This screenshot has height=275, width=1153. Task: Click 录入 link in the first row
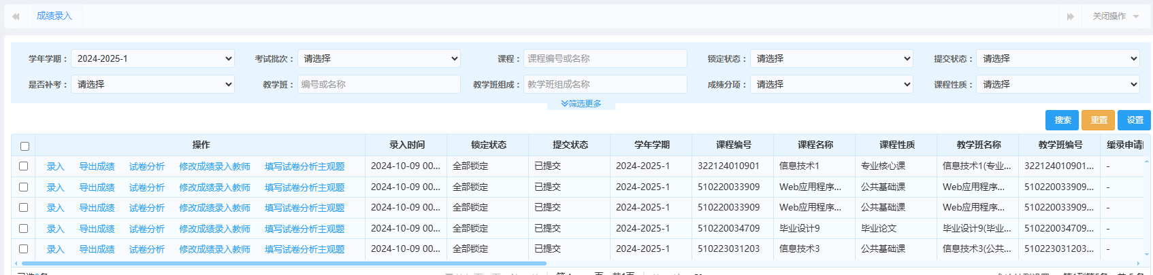tap(55, 167)
